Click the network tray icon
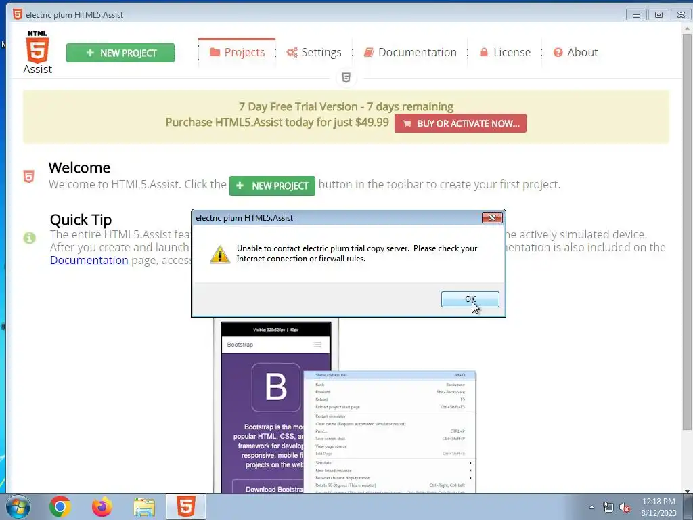Image resolution: width=693 pixels, height=520 pixels. point(608,508)
